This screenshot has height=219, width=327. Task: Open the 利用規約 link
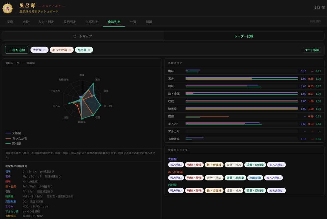click(x=315, y=22)
